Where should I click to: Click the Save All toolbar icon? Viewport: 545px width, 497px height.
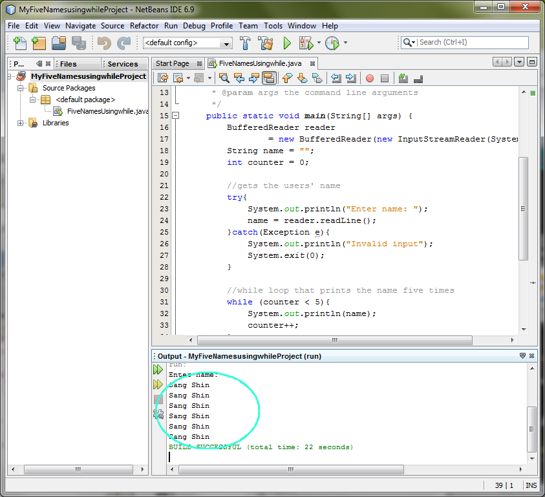[79, 43]
